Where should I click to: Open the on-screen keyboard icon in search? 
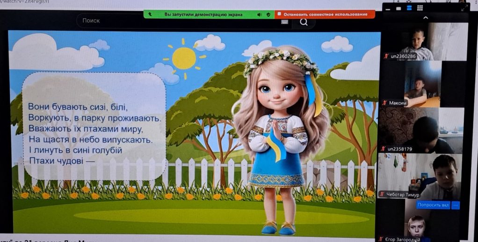pos(284,21)
